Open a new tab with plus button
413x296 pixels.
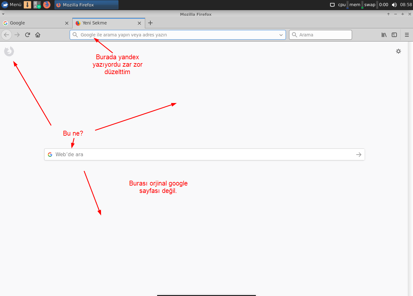[150, 23]
